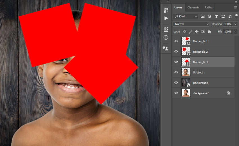
Task: Select the Rectangle 2 layer thumbnail
Action: coord(186,51)
